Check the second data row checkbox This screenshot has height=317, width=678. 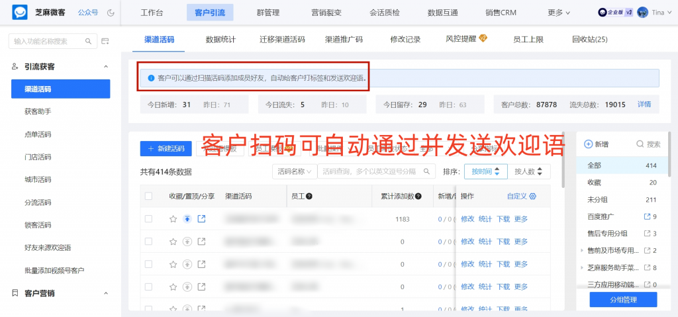point(148,242)
